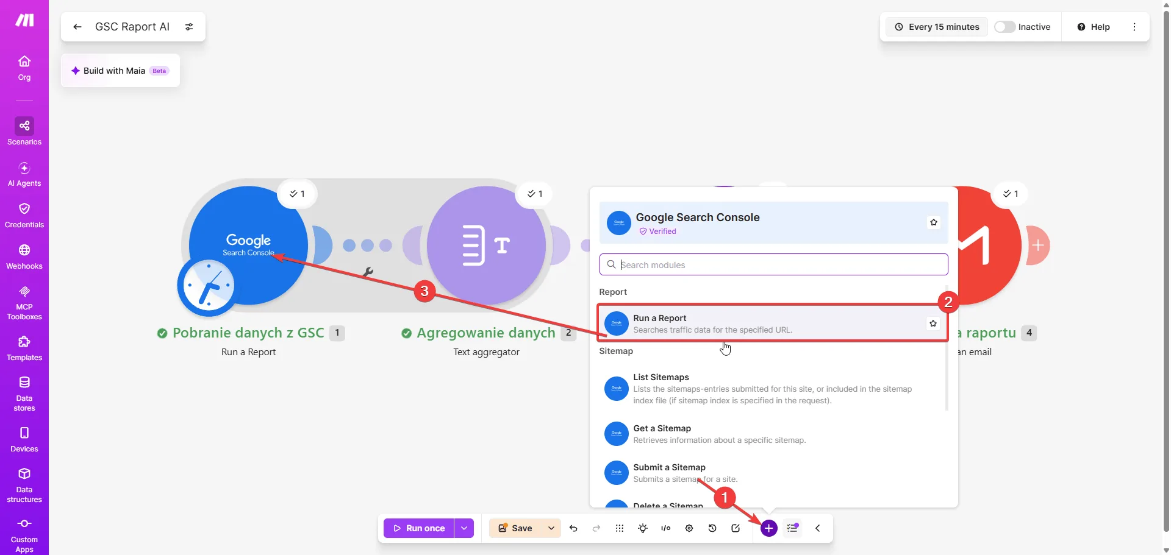The height and width of the screenshot is (555, 1171).
Task: Open AI Agents in the sidebar
Action: pyautogui.click(x=24, y=174)
